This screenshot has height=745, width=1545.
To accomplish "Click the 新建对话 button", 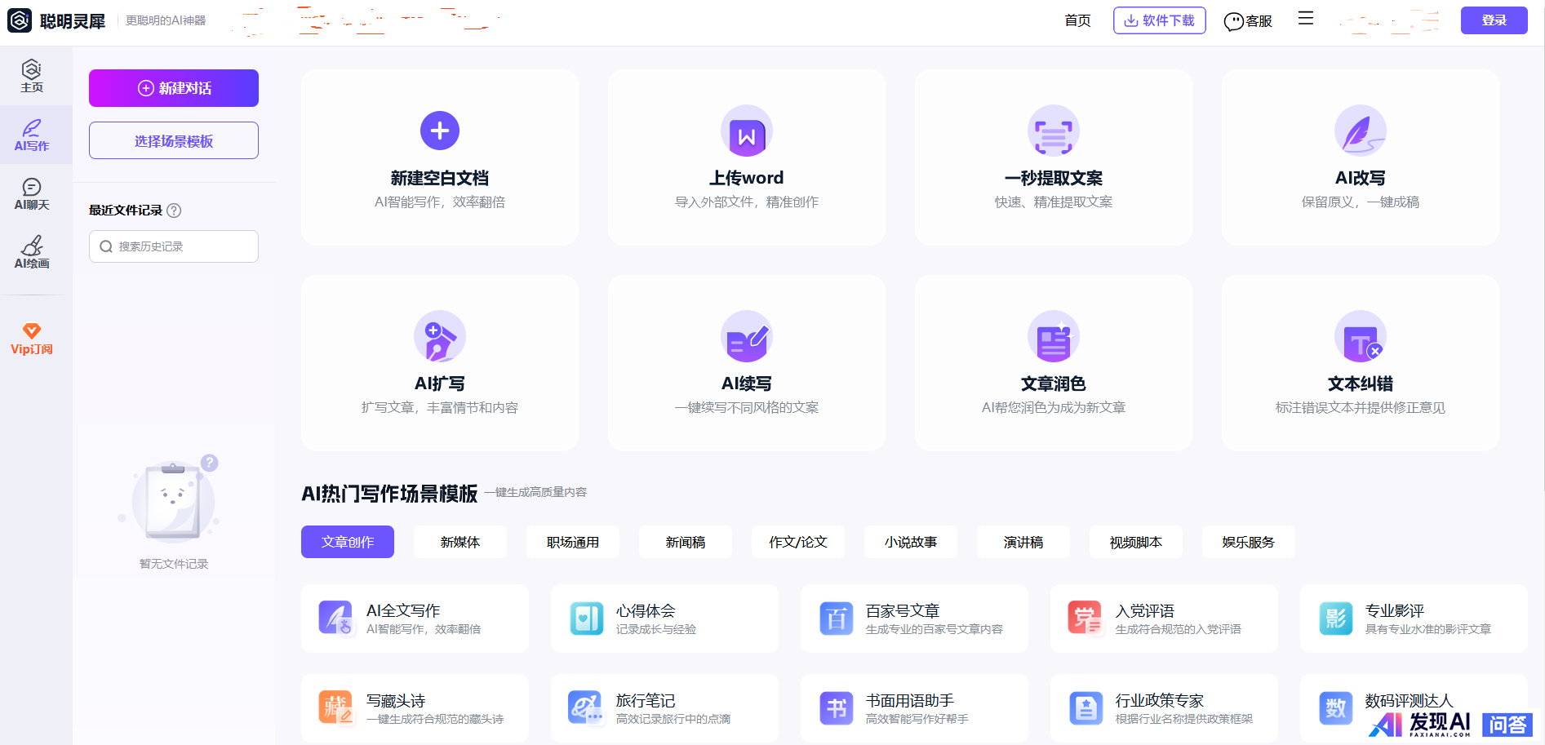I will (x=174, y=88).
